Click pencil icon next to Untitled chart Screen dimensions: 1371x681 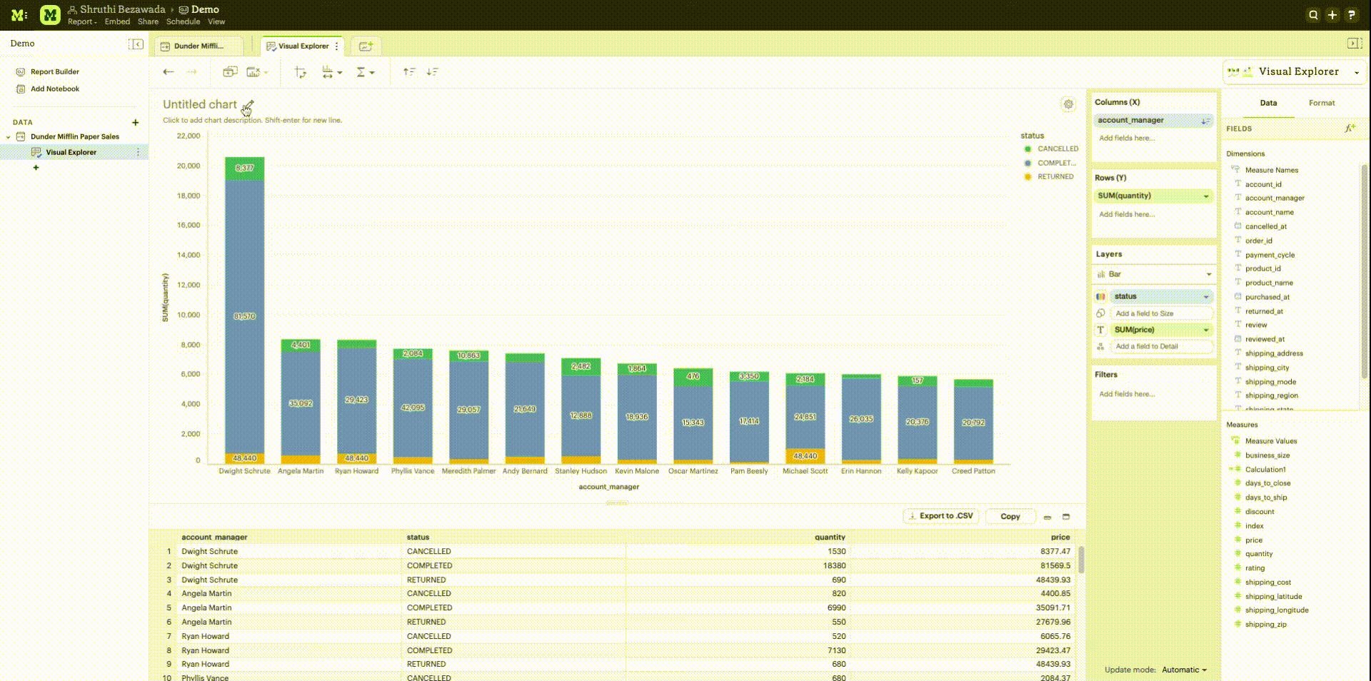248,106
